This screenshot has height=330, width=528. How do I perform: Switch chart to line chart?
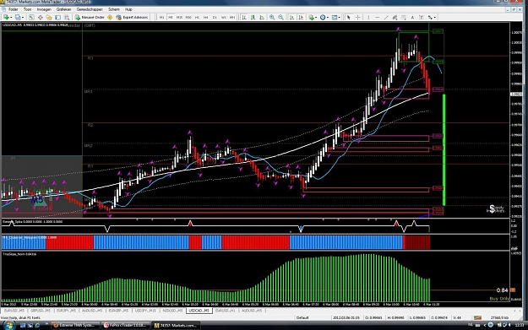(262, 17)
